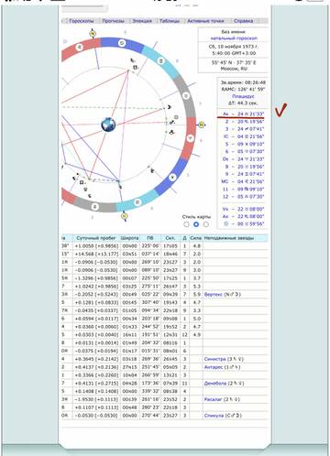Image resolution: width=330 pixels, height=456 pixels.
Task: Select the Aquarius sign on the light-blue ring segment
Action: pyautogui.click(x=137, y=202)
